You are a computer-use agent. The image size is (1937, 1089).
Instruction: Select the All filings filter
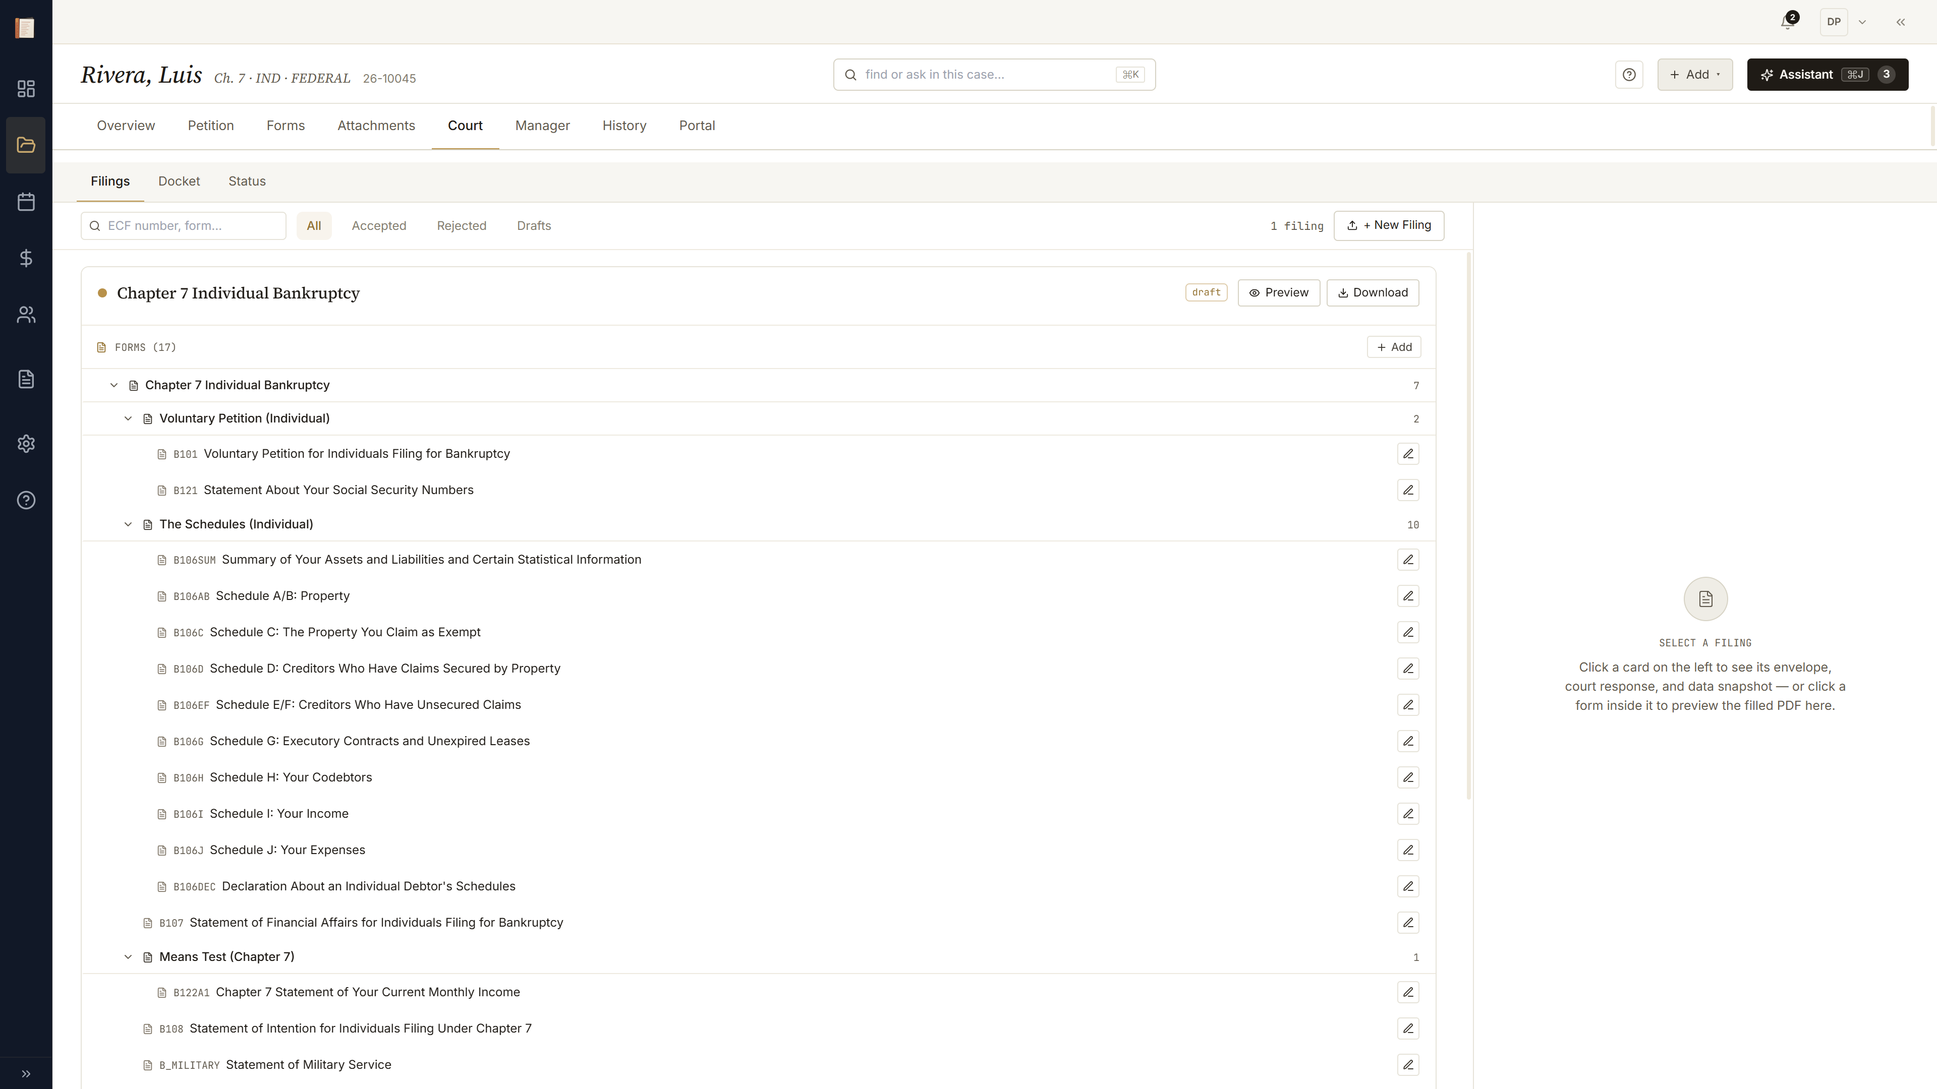tap(314, 225)
